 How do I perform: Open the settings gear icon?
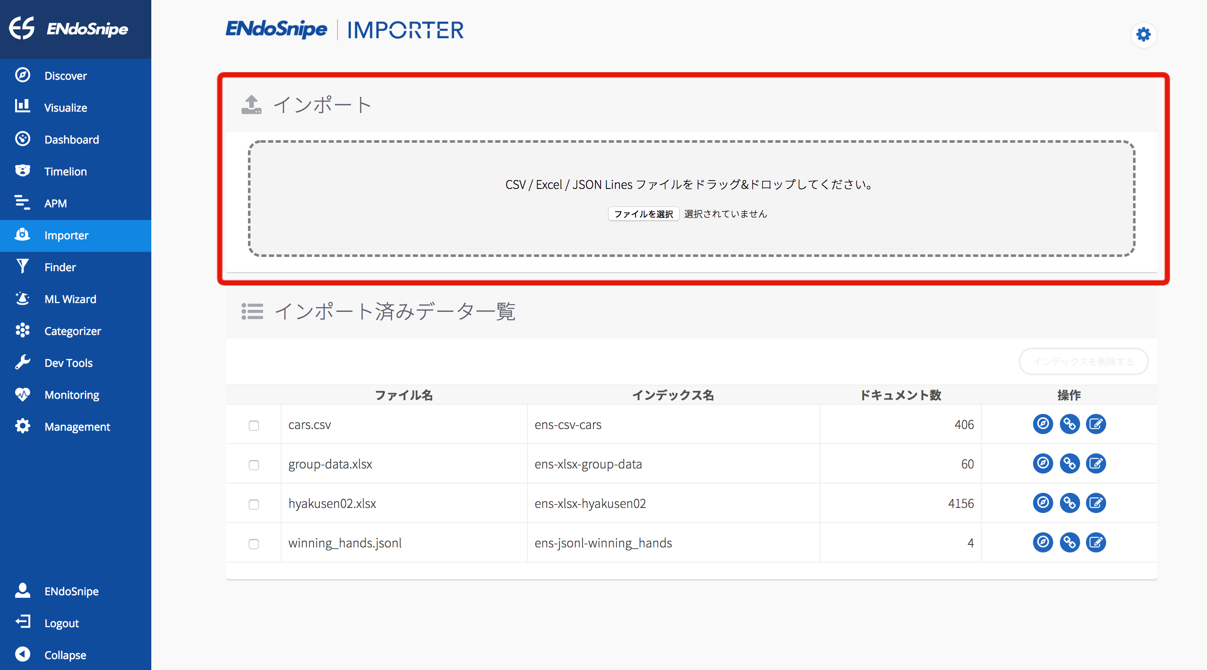click(x=1143, y=34)
